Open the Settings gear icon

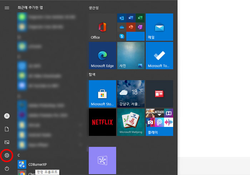coord(7,155)
